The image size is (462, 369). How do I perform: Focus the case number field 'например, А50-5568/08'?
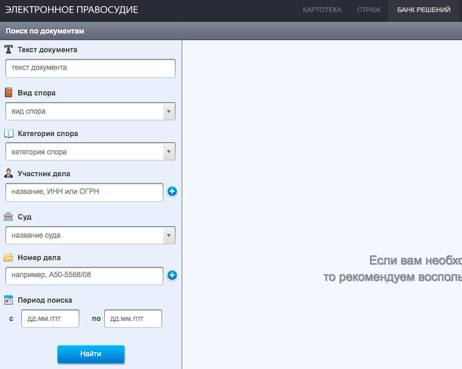84,276
